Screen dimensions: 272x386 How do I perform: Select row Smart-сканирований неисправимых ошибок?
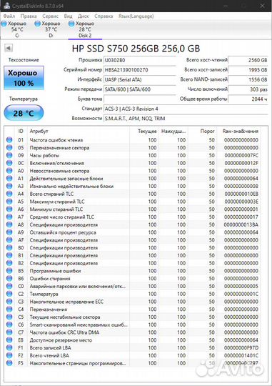point(133,325)
